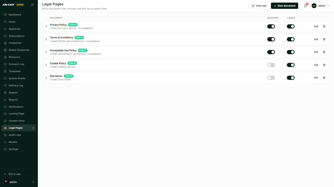
Task: Enable Required for Cookie Policy
Action: [x=271, y=65]
